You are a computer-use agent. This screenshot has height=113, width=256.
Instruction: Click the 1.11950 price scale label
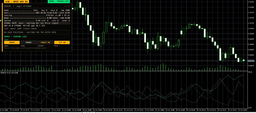pos(251,44)
